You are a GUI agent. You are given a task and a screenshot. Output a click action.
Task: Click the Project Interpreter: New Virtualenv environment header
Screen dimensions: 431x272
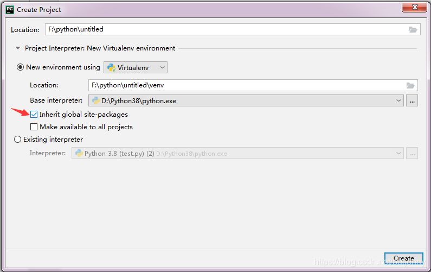pyautogui.click(x=100, y=48)
